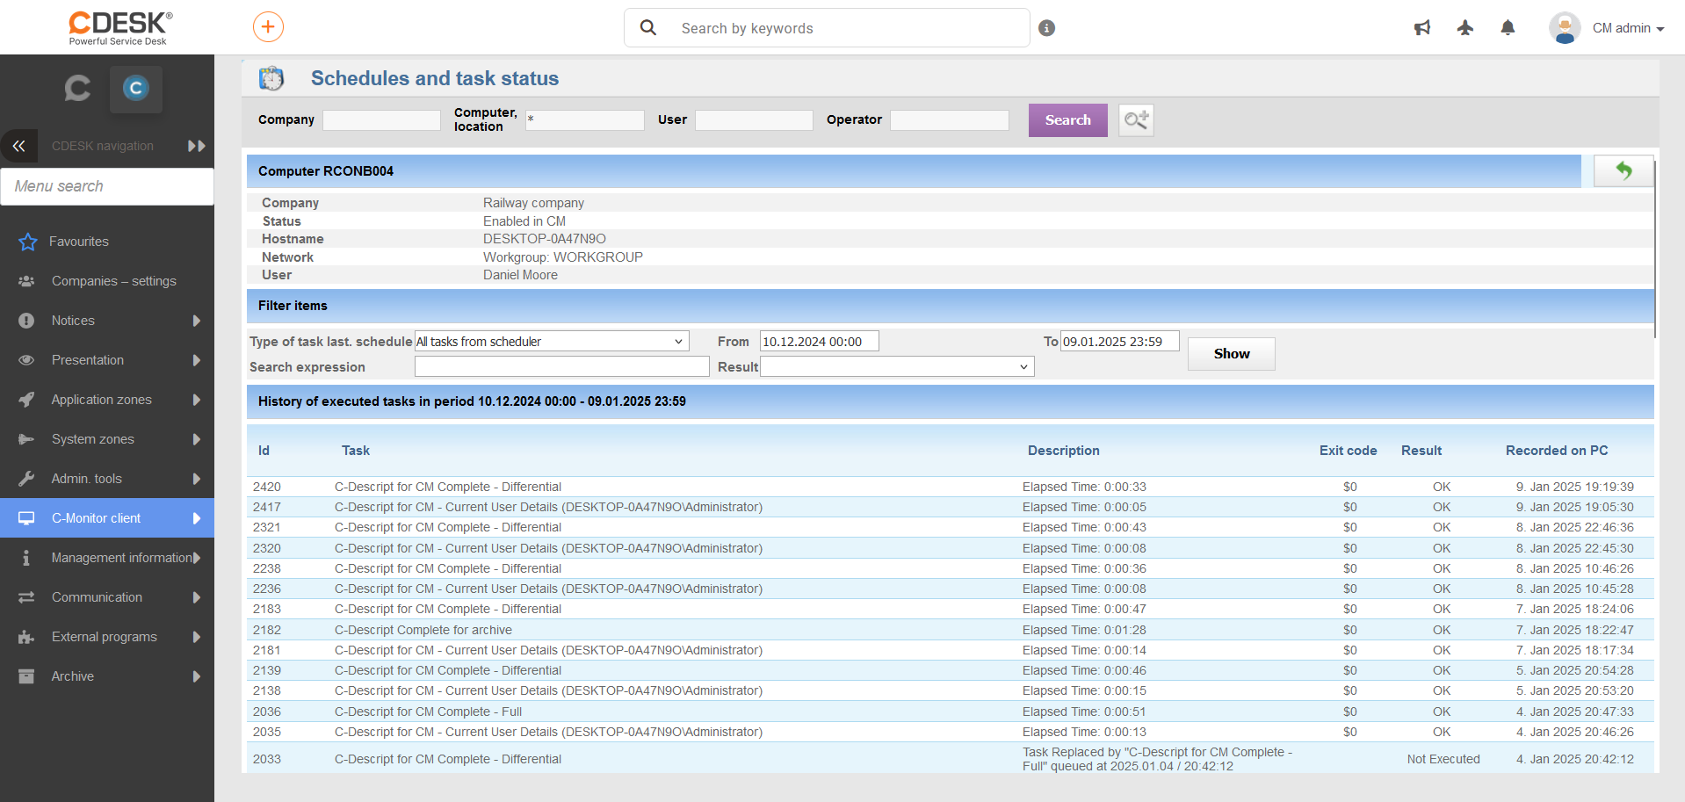The height and width of the screenshot is (802, 1685).
Task: Sort by Result column header
Action: [1421, 451]
